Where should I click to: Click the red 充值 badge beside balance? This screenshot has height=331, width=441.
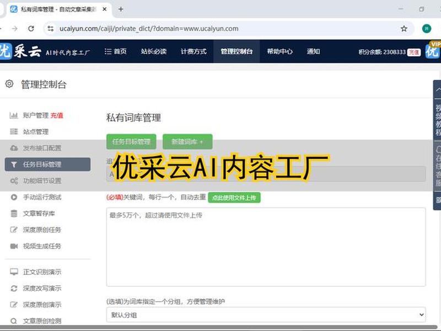[x=414, y=52]
